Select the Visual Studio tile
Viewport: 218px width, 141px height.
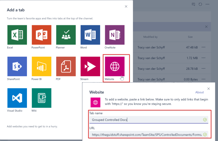point(17,98)
